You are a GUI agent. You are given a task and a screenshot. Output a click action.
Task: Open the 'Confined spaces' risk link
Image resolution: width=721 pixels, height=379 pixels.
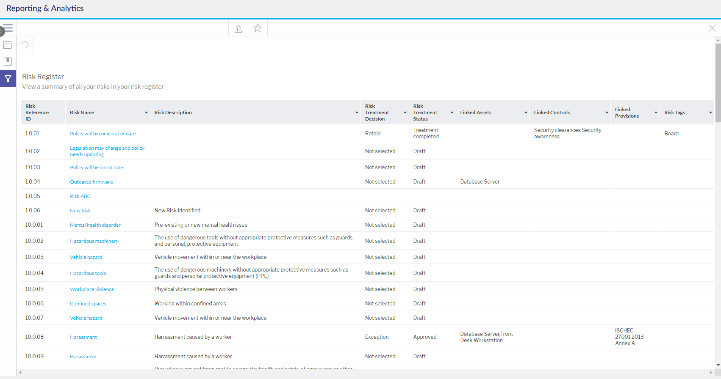point(88,304)
